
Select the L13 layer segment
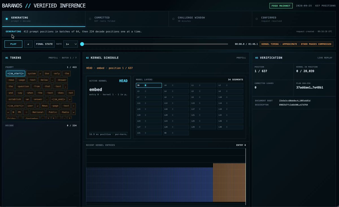(x=203, y=103)
